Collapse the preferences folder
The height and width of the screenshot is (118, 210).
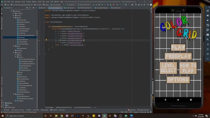coord(13,94)
